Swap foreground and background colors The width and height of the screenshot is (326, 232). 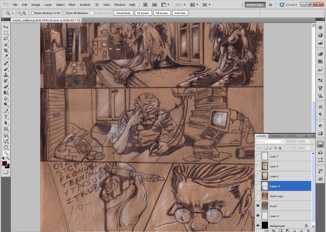click(8, 159)
